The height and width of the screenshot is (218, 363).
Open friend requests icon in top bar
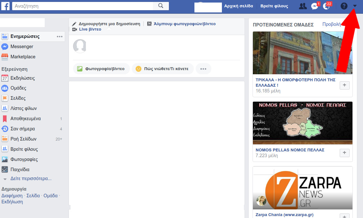[x=302, y=6]
